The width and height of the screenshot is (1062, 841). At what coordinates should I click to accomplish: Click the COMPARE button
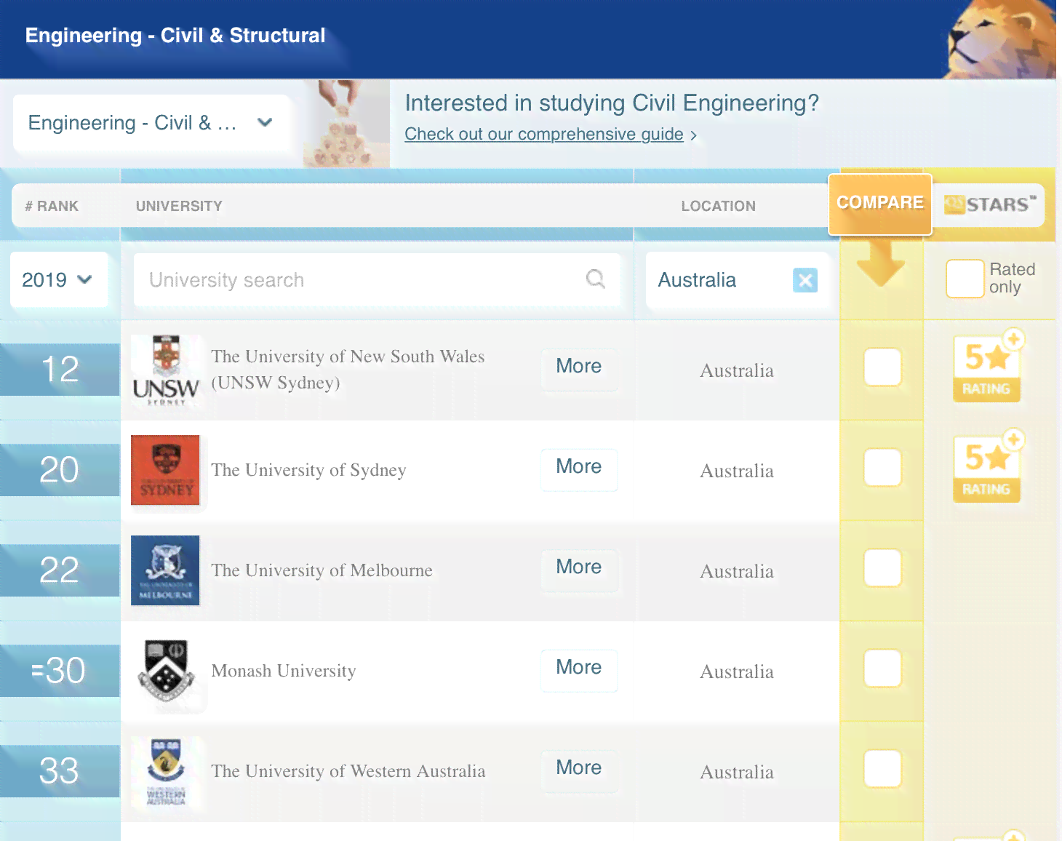point(880,204)
